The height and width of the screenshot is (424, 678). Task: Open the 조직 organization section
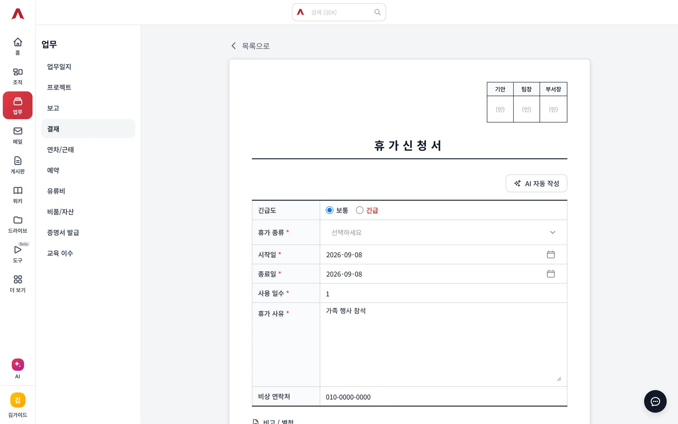tap(18, 76)
